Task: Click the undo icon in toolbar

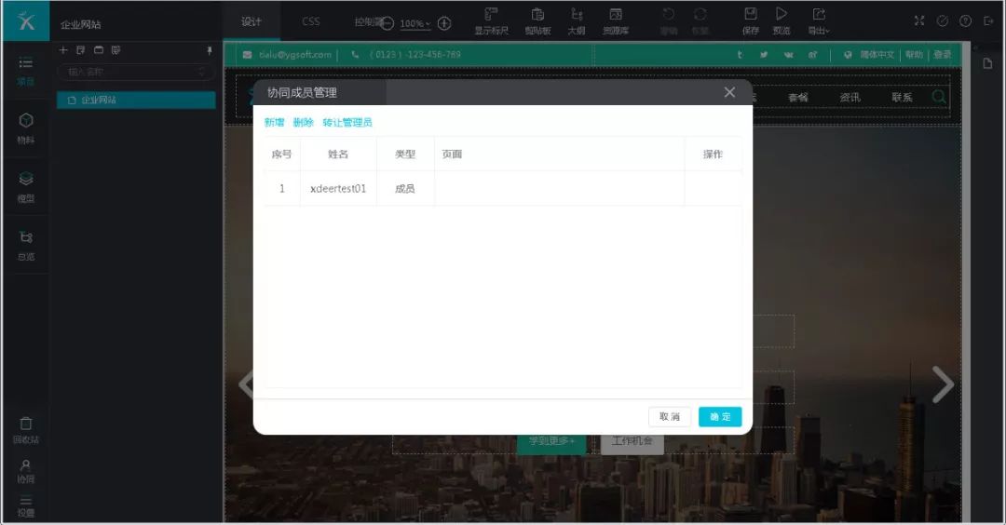Action: coord(669,15)
